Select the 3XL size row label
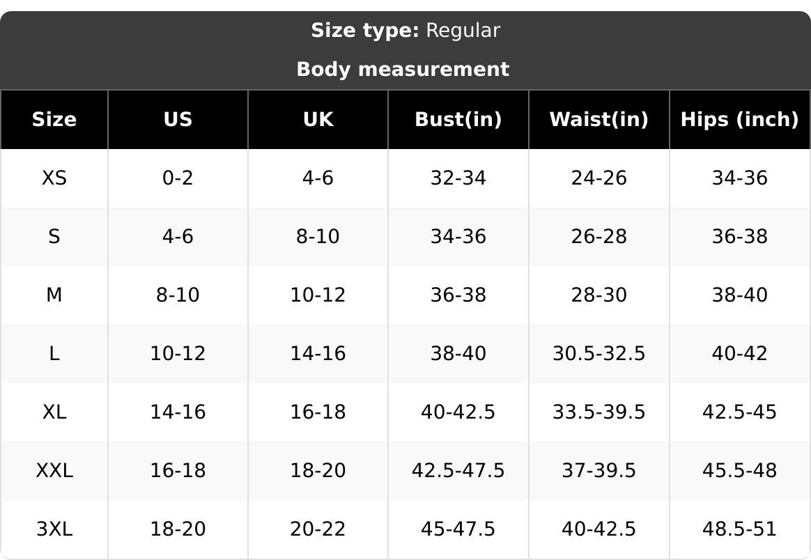 pyautogui.click(x=54, y=529)
